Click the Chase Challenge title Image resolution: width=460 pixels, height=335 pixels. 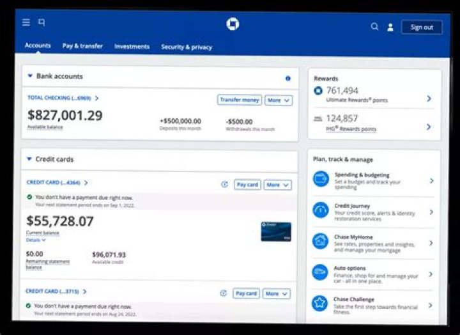[x=354, y=299]
